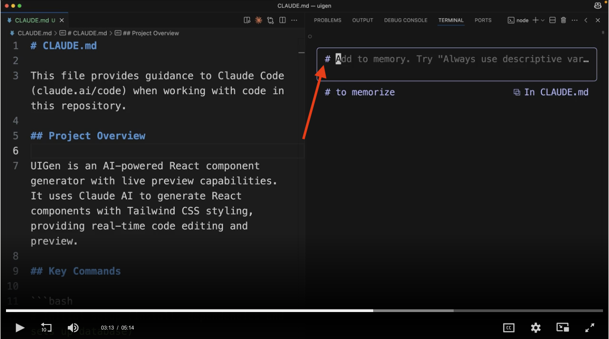Switch to the DEBUG CONSOLE tab

[406, 20]
